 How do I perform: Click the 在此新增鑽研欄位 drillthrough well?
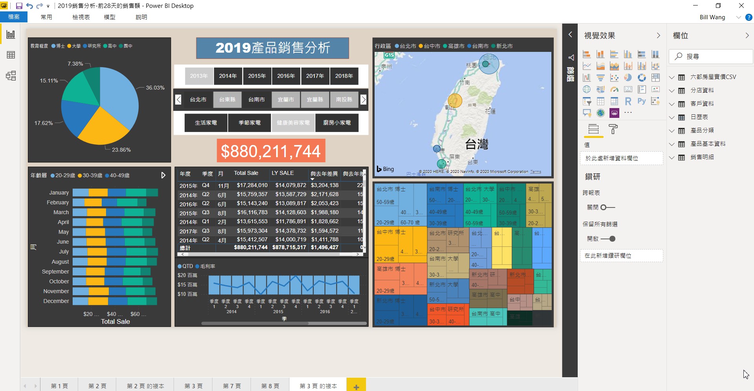[x=621, y=255]
